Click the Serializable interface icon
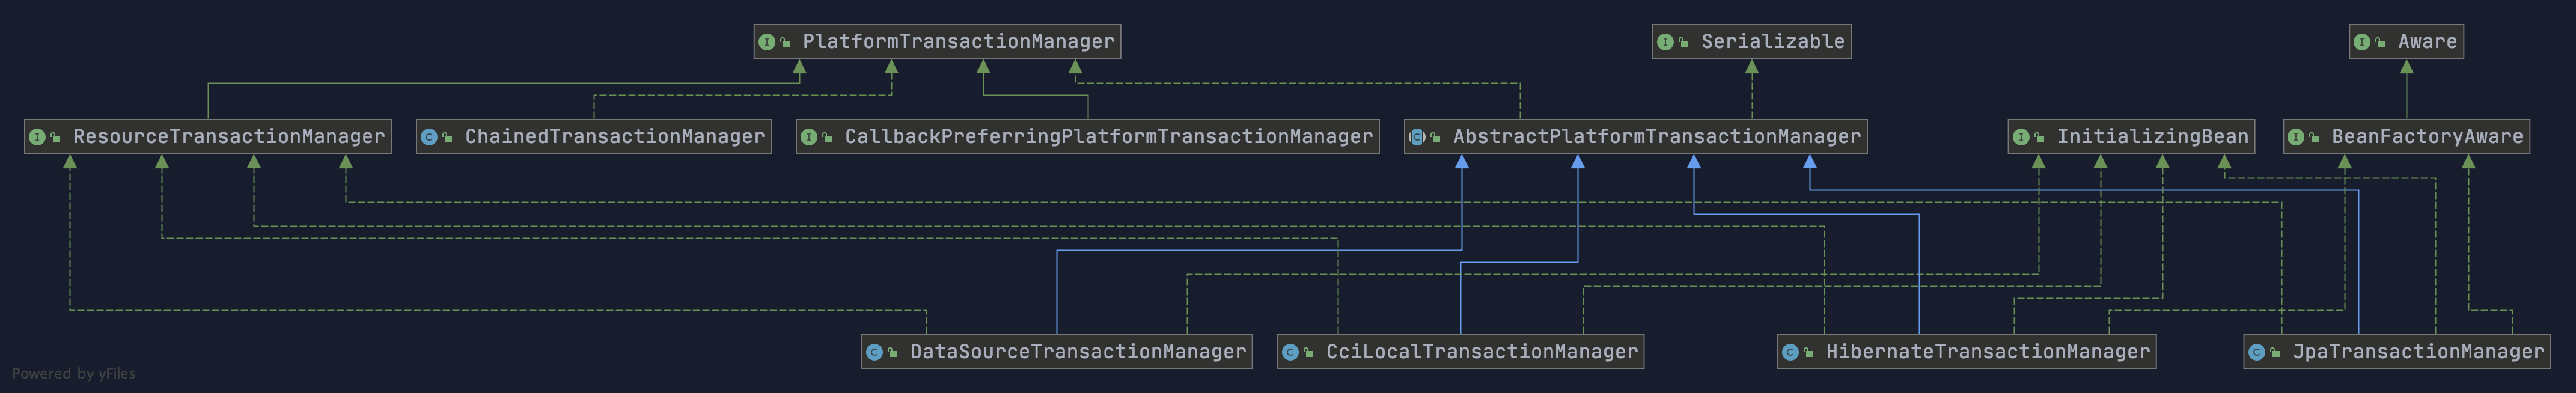 click(1665, 42)
